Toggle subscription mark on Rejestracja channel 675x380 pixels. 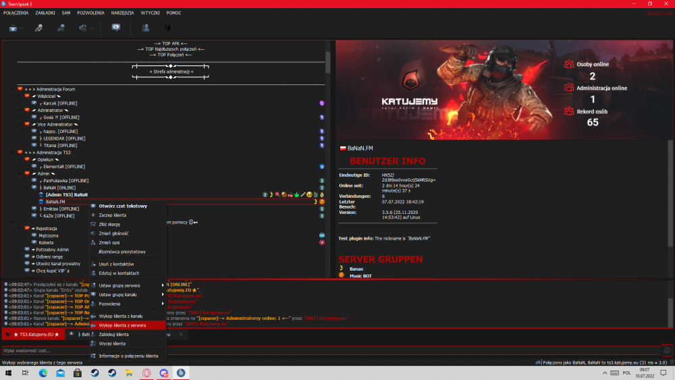click(x=27, y=228)
